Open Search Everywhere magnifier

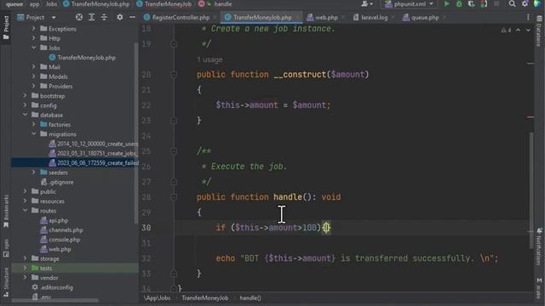click(x=512, y=3)
